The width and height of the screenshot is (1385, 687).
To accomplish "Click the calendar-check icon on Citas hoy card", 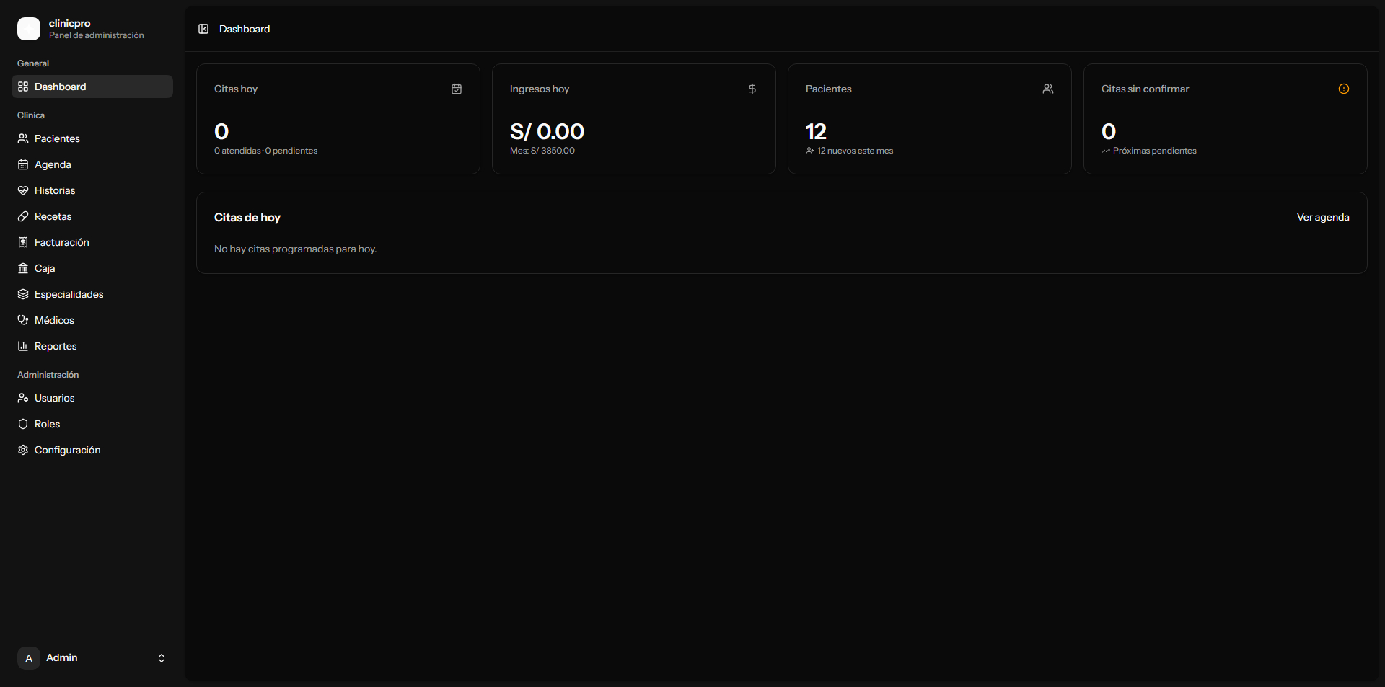I will 457,89.
